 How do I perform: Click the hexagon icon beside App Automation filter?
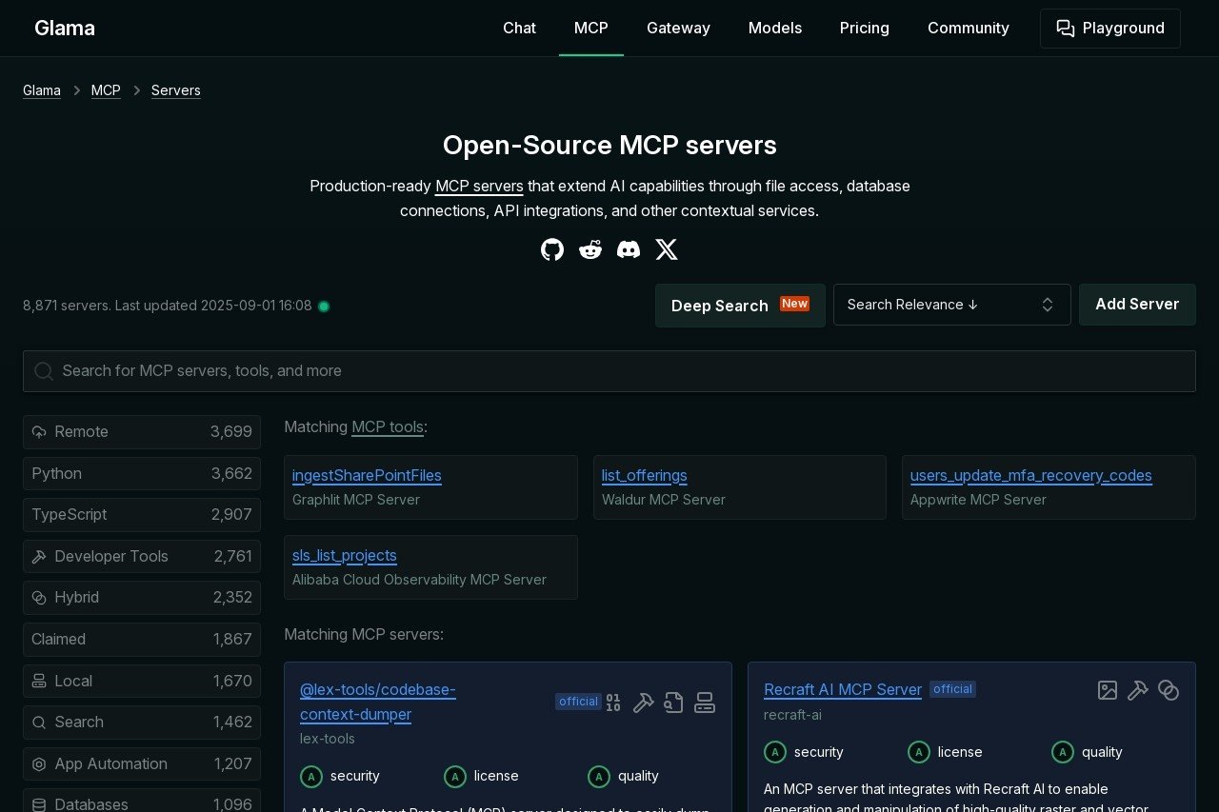[39, 764]
